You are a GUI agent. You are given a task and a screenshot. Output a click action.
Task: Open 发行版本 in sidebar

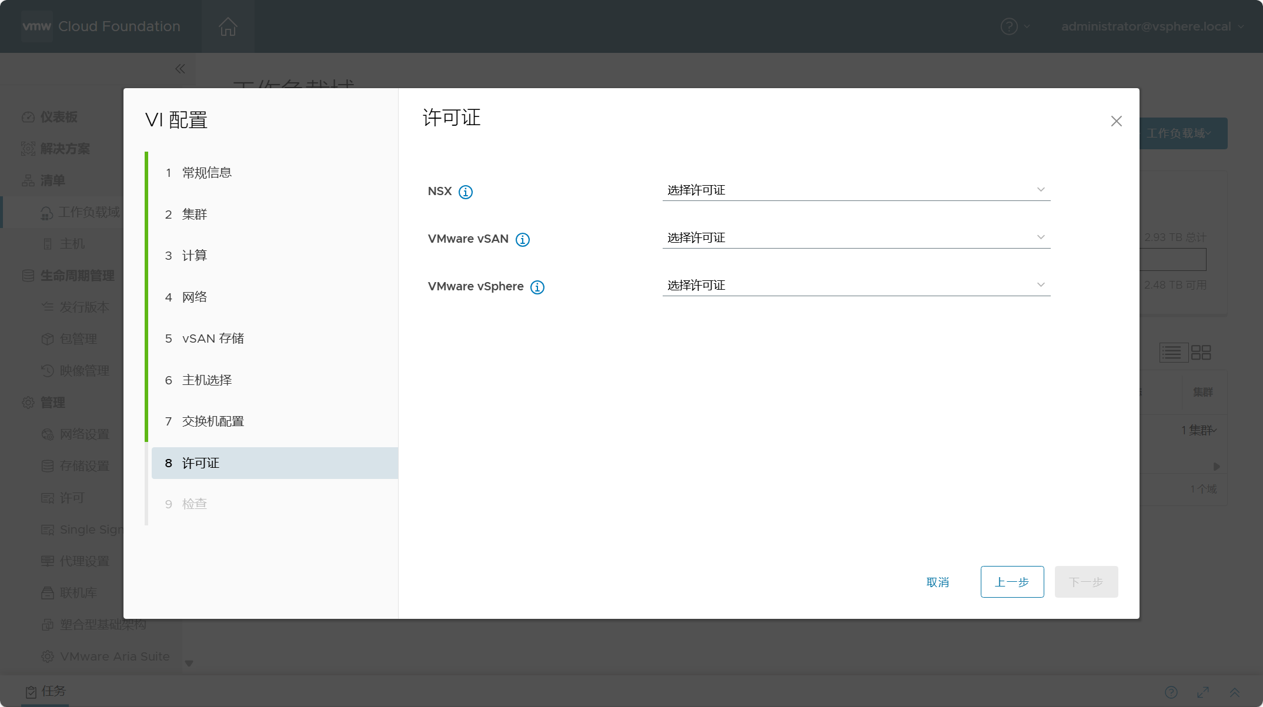click(85, 307)
